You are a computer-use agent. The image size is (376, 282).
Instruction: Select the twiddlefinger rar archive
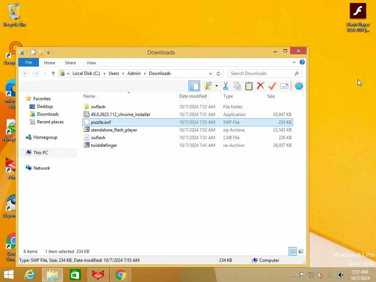(188, 145)
